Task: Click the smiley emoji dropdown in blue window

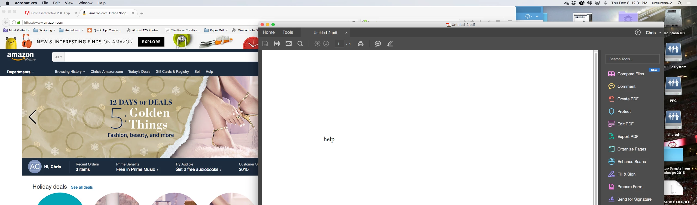Action: click(528, 16)
